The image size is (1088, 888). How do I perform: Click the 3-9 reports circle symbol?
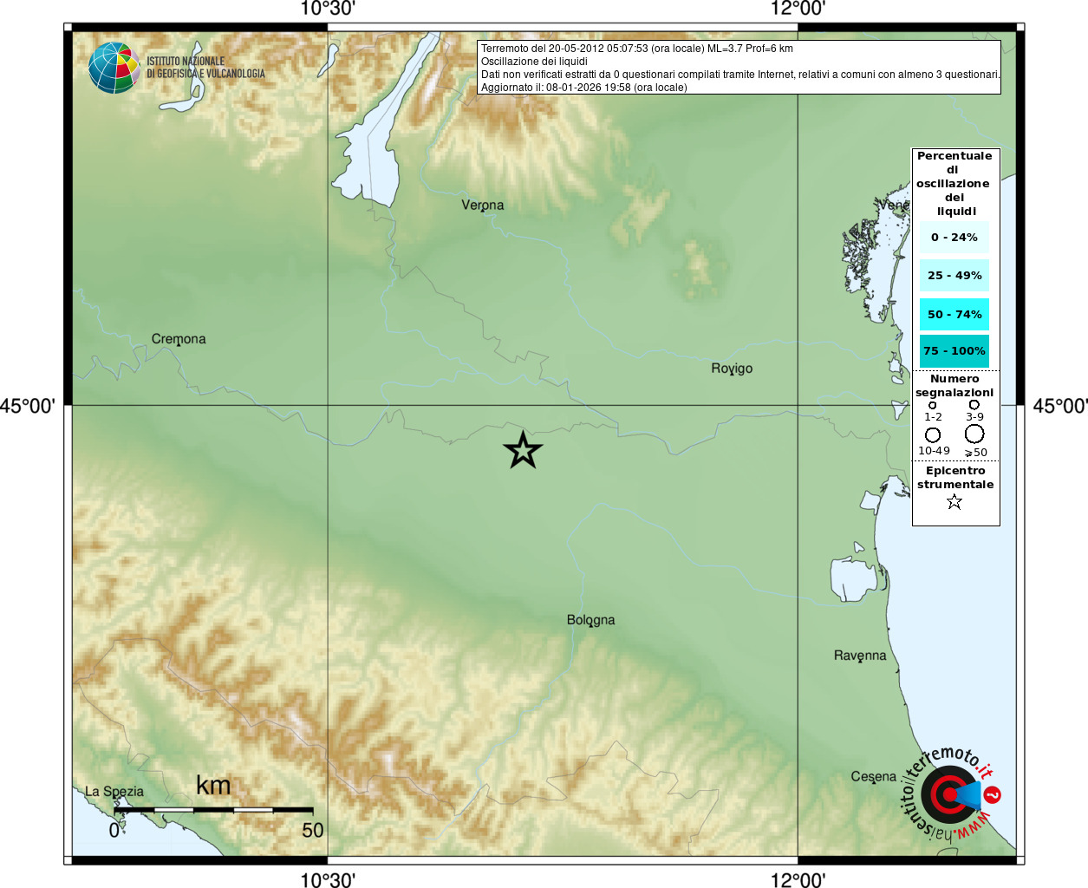974,405
